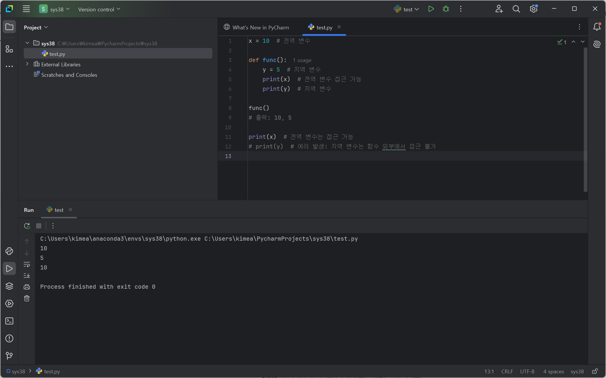Open the Version control dropdown
606x378 pixels.
(99, 9)
